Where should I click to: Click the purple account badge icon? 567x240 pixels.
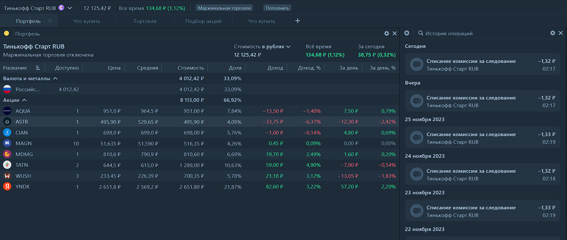(x=61, y=8)
